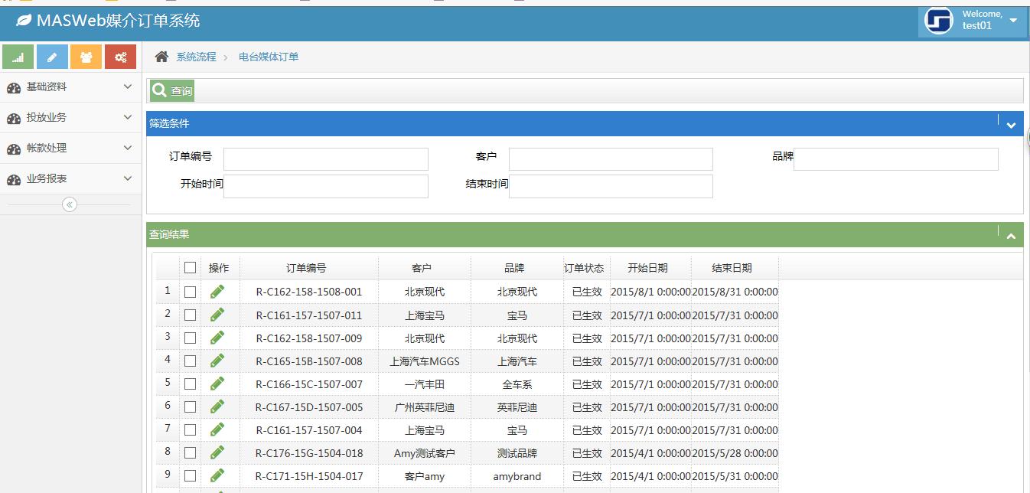Click customer cell 一汽丰田
The width and height of the screenshot is (1030, 493).
(x=425, y=384)
